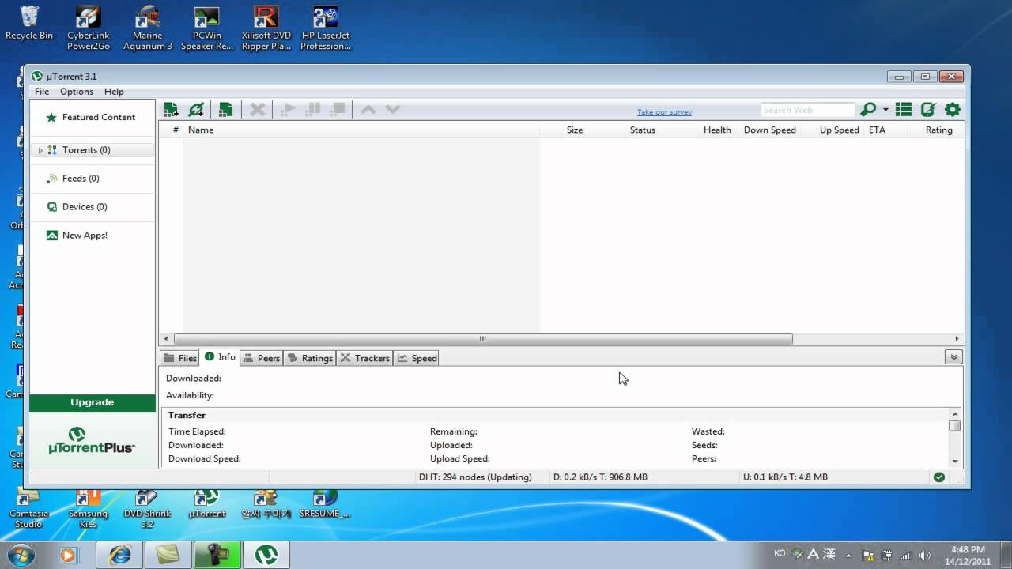Image resolution: width=1012 pixels, height=569 pixels.
Task: Click the remote/share toolbar icon
Action: click(x=928, y=110)
